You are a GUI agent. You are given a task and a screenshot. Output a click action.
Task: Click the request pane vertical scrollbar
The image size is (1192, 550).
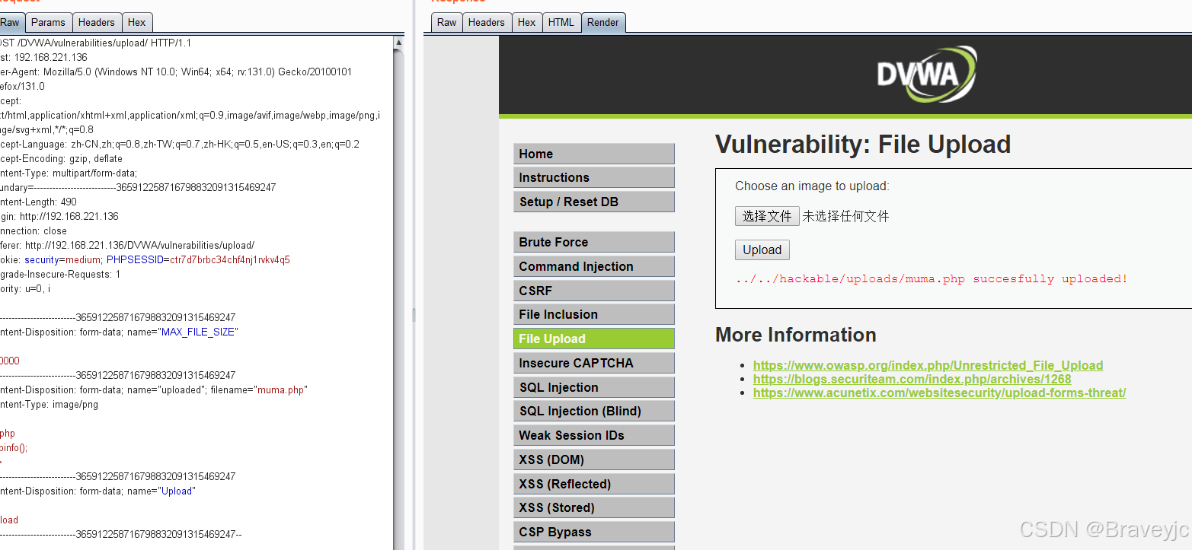click(398, 293)
